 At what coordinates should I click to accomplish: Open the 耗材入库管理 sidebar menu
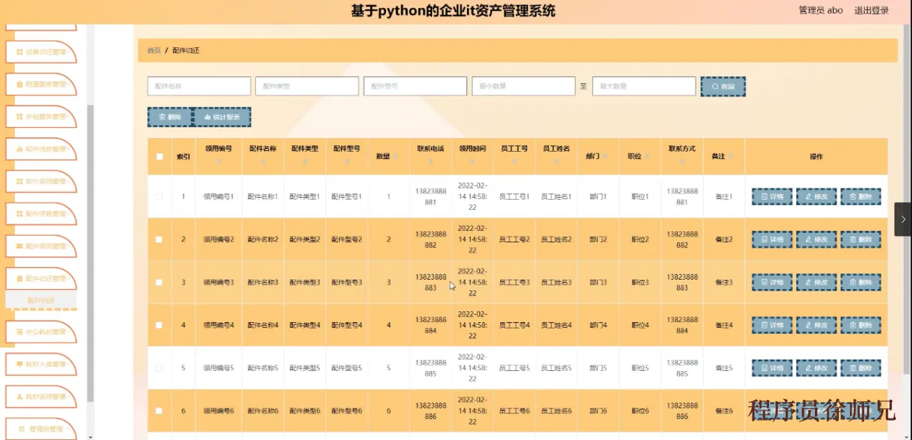click(x=40, y=365)
